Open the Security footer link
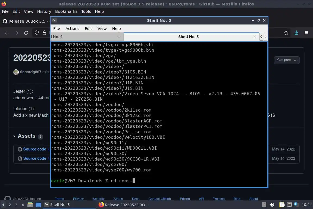The height and width of the screenshot is (209, 313). [99, 199]
